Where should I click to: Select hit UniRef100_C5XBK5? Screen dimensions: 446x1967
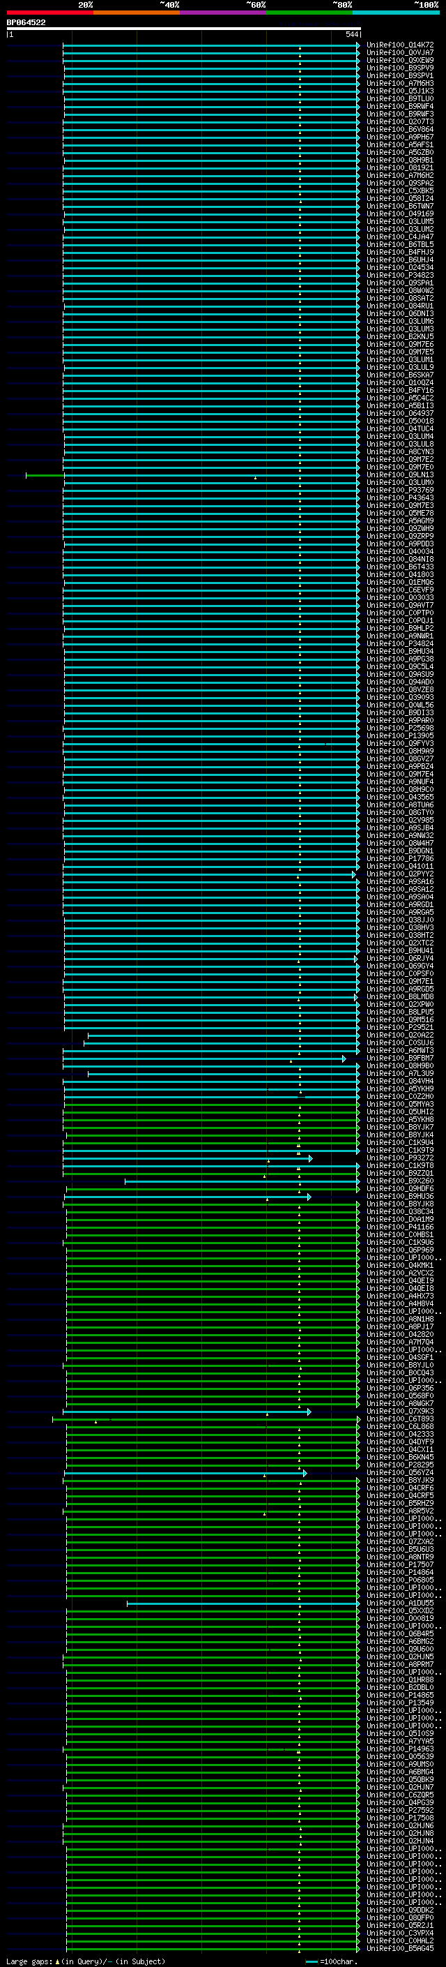400,191
